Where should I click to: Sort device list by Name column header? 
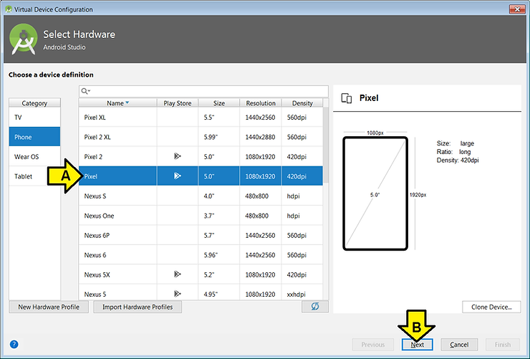pos(117,103)
